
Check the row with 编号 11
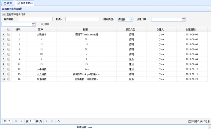[x=9, y=64]
